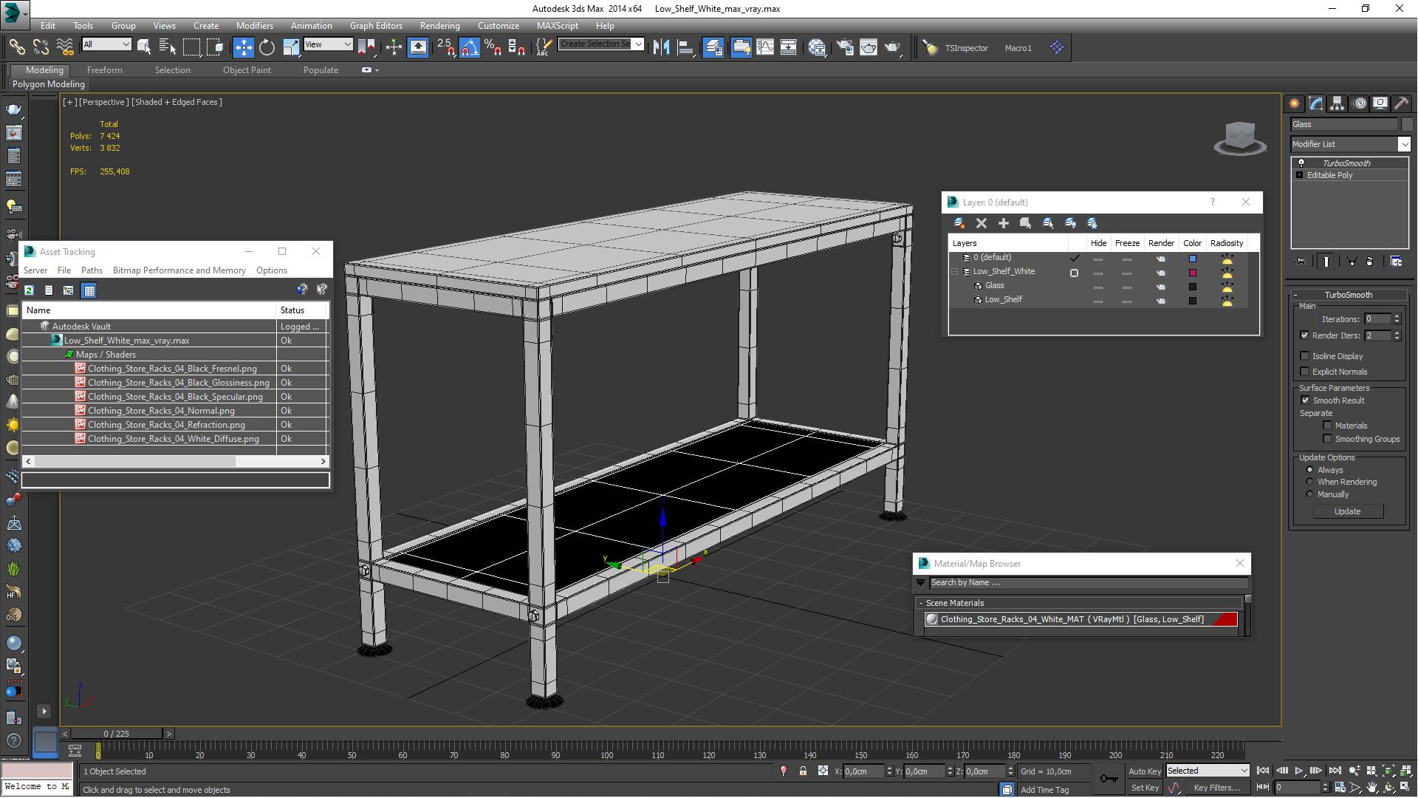Add selected objects to layer with plus icon
The height and width of the screenshot is (798, 1418).
coord(1004,223)
